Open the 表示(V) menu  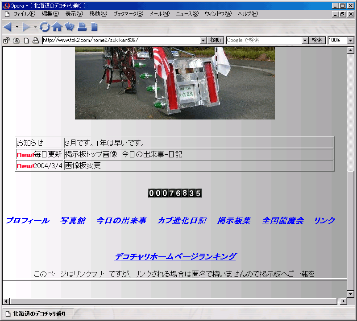74,14
